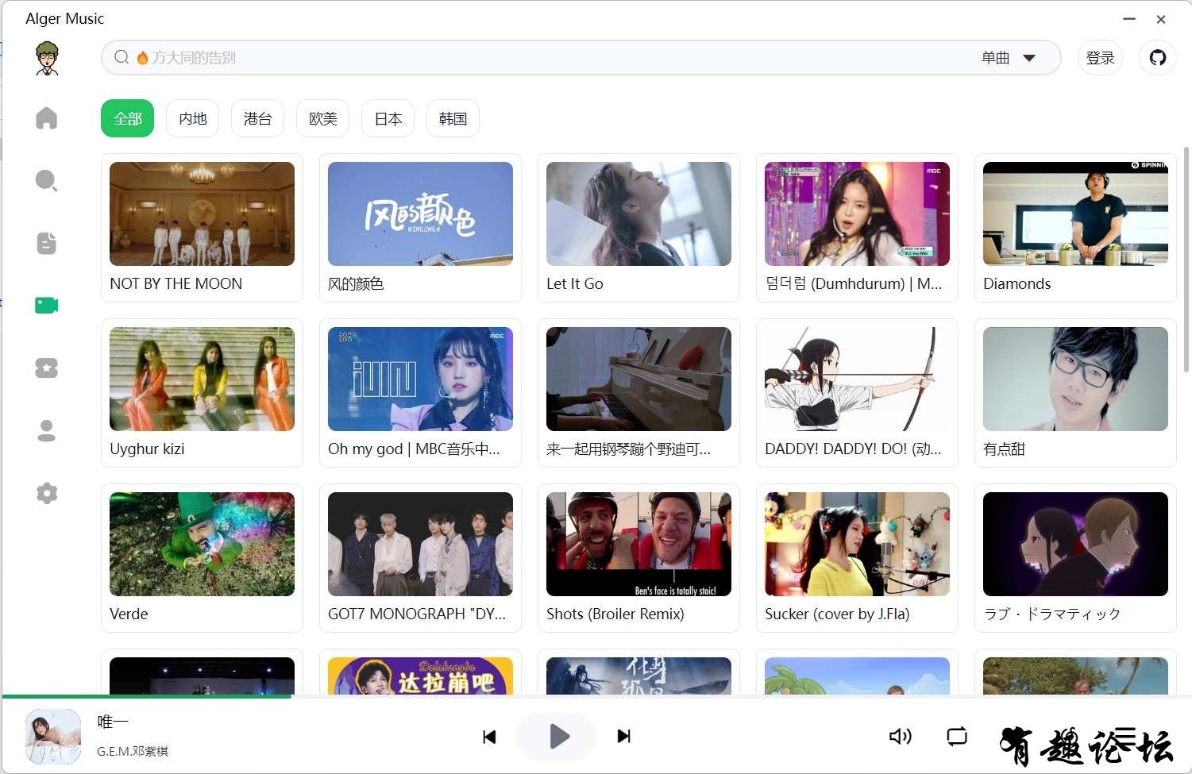This screenshot has height=774, width=1192.
Task: Open the 风的颜色 video thumbnail
Action: pyautogui.click(x=420, y=214)
